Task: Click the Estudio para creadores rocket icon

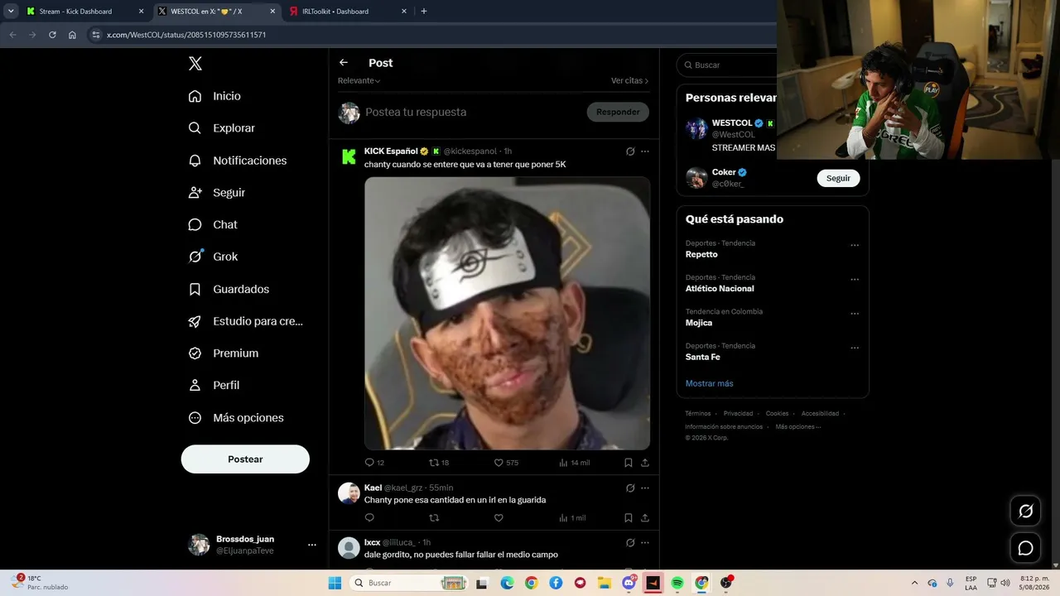Action: 195,321
